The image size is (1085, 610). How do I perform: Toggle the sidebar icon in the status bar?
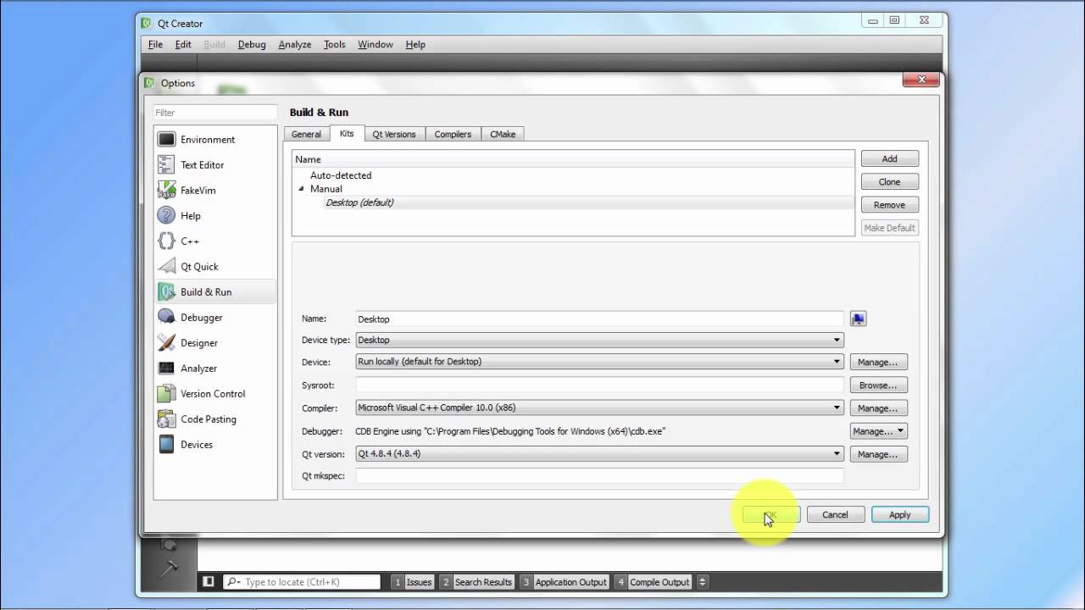point(209,582)
